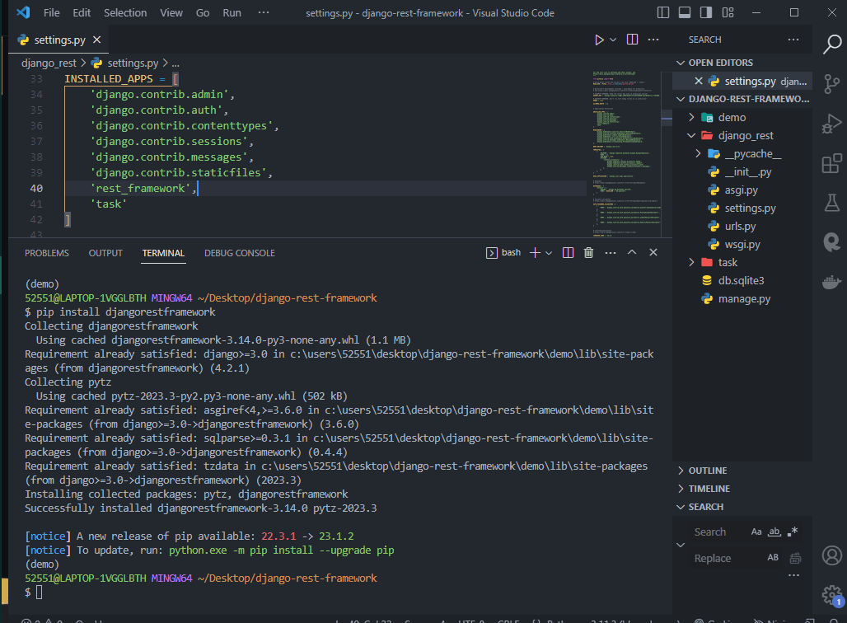Click the editor minimap overview
847x623 pixels.
tap(627, 153)
